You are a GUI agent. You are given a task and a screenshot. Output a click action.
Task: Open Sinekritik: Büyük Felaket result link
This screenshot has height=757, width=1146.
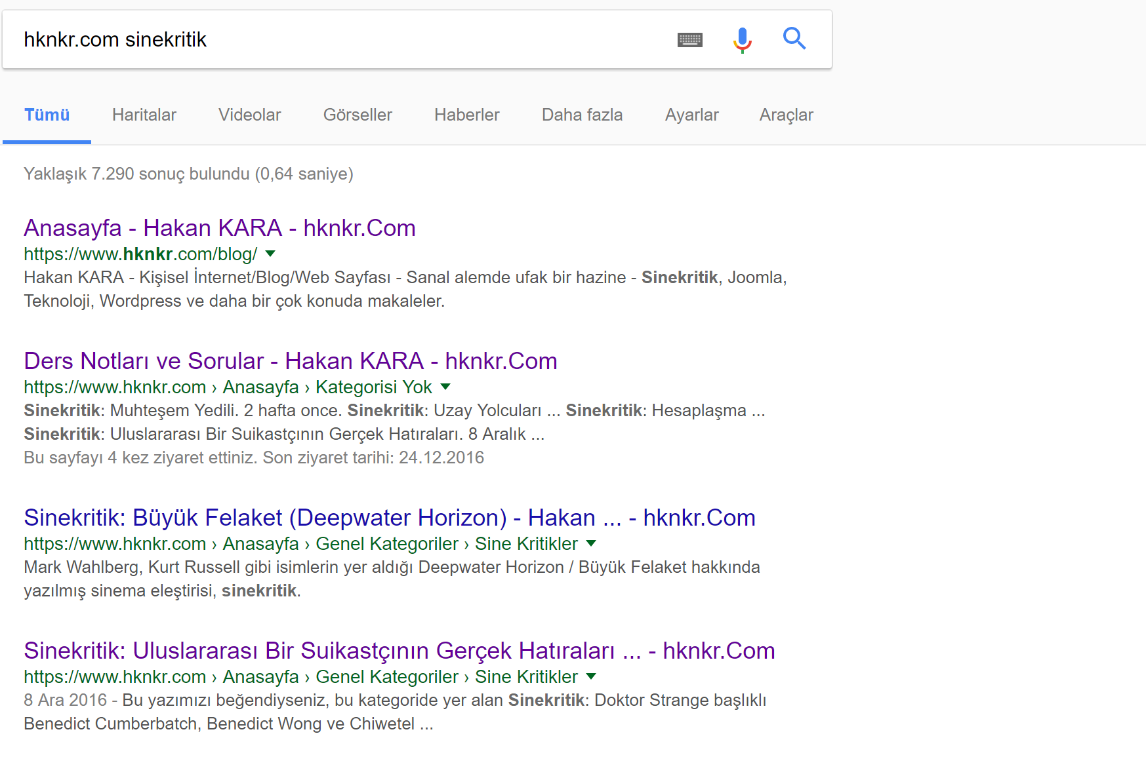point(389,518)
